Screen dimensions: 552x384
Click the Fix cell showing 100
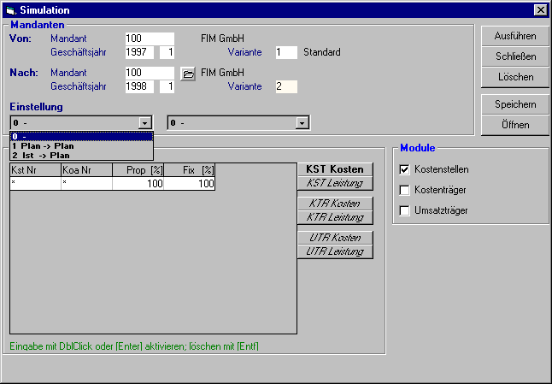tap(190, 184)
